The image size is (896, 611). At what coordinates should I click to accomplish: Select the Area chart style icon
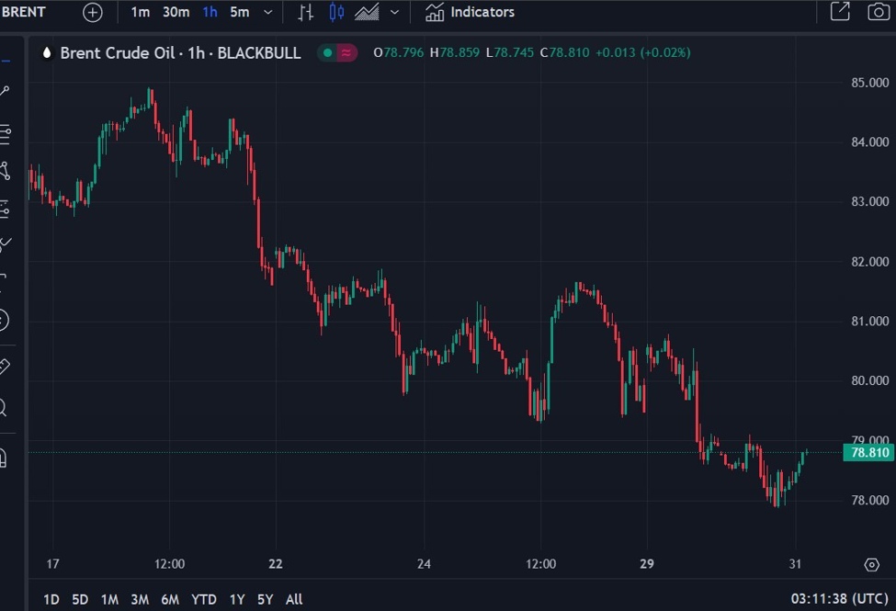pyautogui.click(x=367, y=12)
